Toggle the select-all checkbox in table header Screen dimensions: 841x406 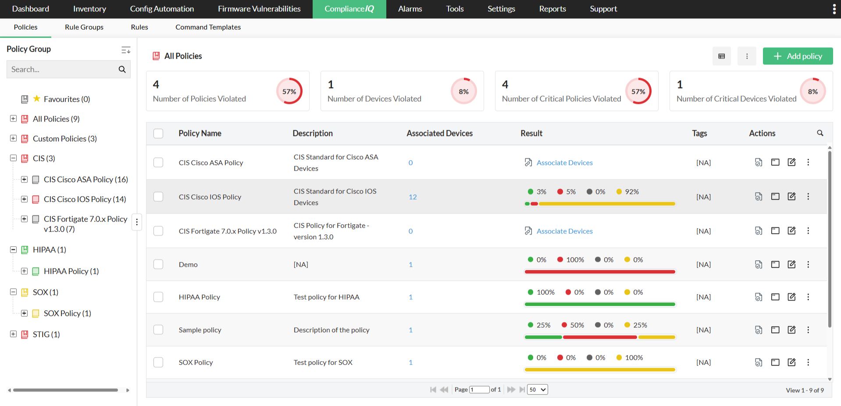(158, 133)
